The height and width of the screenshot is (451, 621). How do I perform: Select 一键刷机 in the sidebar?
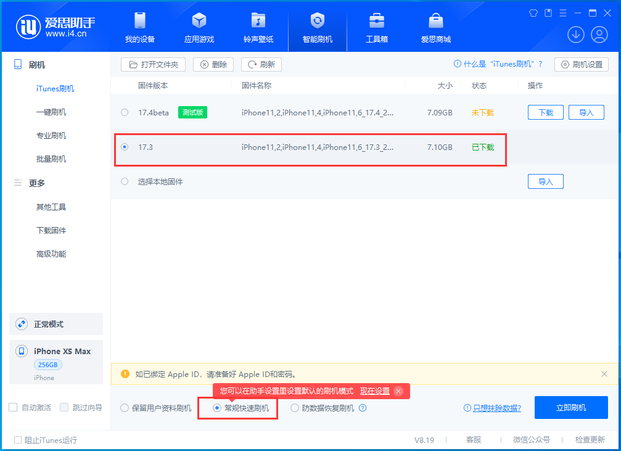[x=51, y=112]
